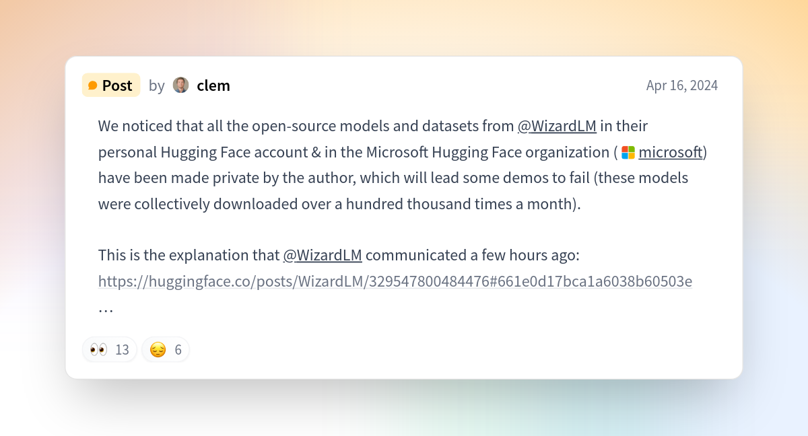
Task: Open the clem username link
Action: point(213,85)
